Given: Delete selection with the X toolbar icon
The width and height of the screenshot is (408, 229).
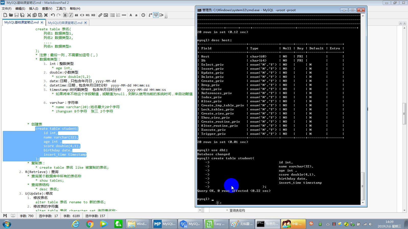Looking at the screenshot, I should pos(46,15).
